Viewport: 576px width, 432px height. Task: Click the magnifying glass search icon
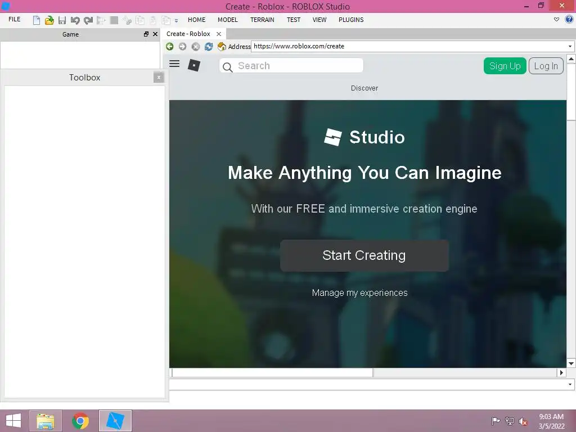tap(228, 67)
